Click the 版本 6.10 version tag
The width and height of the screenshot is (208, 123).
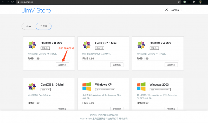click(x=46, y=89)
